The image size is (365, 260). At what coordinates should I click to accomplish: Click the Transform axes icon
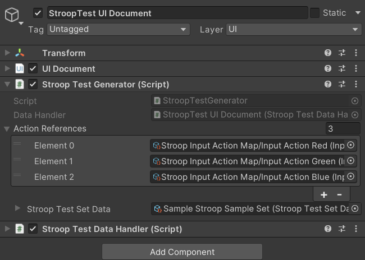pos(20,53)
